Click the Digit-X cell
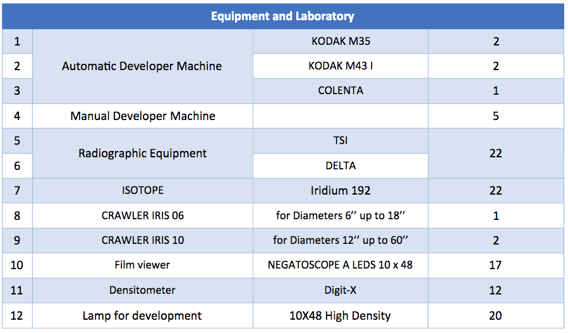Screen dimensions: 568x333 click(x=341, y=290)
